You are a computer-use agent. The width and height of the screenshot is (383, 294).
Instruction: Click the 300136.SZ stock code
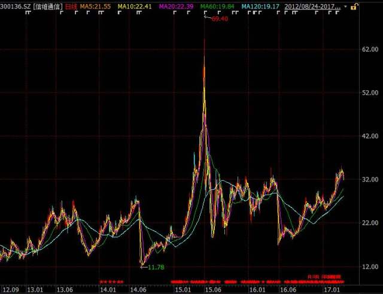(16, 6)
